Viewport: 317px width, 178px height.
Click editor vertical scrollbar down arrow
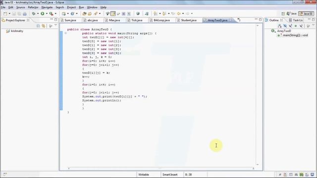click(x=258, y=165)
